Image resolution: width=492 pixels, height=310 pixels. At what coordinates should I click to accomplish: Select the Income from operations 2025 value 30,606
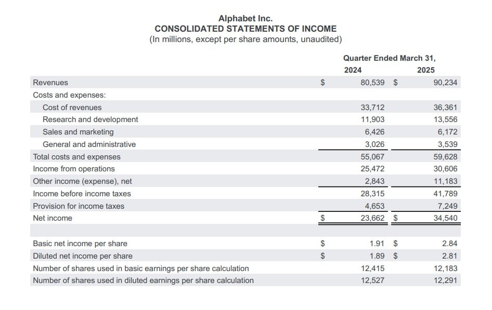[445, 169]
